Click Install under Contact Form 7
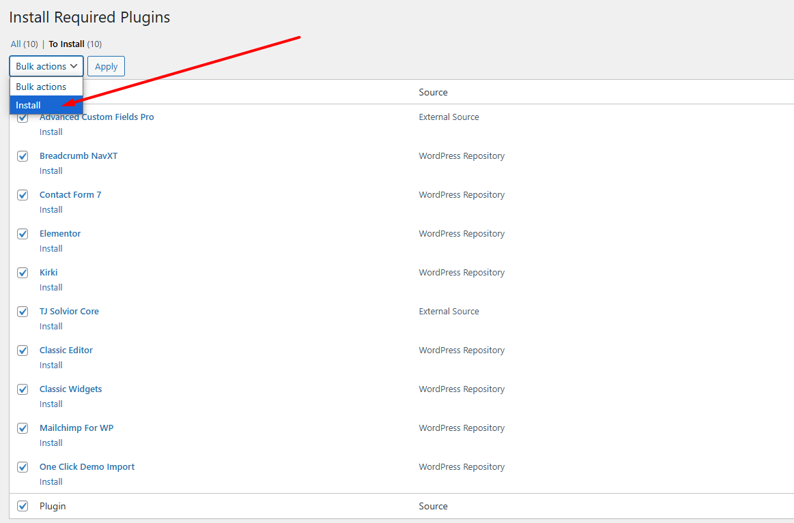This screenshot has width=794, height=523. coord(51,210)
